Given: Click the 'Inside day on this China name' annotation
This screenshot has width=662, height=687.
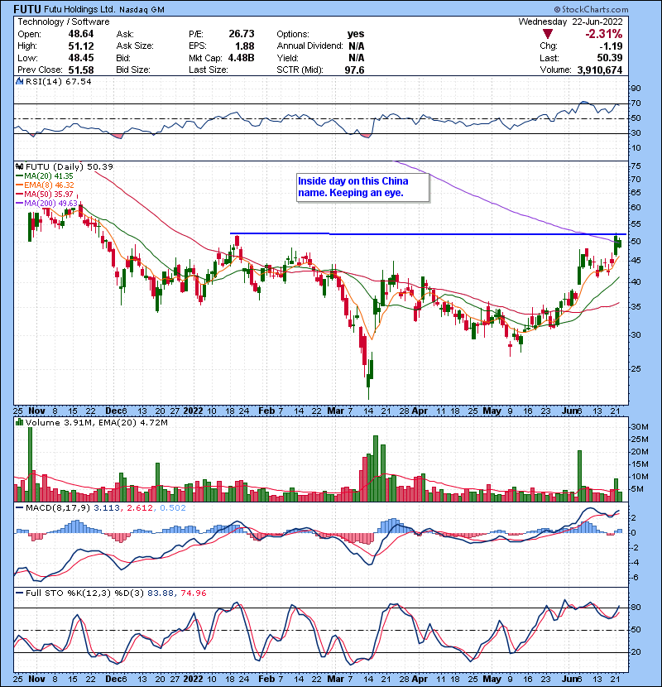Looking at the screenshot, I should [362, 187].
